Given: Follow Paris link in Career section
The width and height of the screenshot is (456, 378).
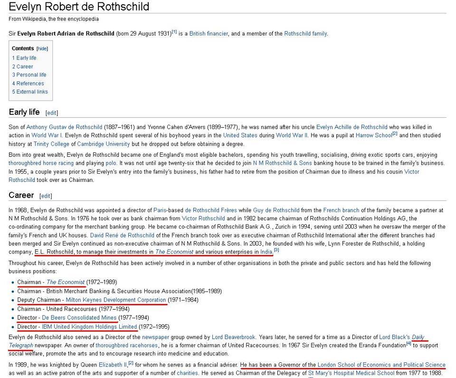Looking at the screenshot, I should pos(160,210).
